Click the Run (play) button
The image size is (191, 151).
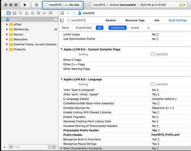tap(25, 5)
